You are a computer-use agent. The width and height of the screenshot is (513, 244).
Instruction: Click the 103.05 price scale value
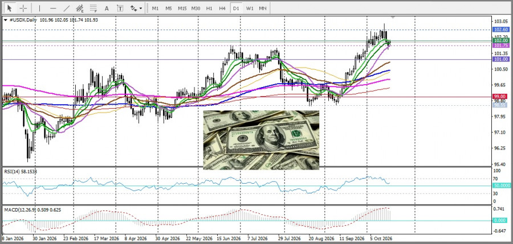(500, 22)
